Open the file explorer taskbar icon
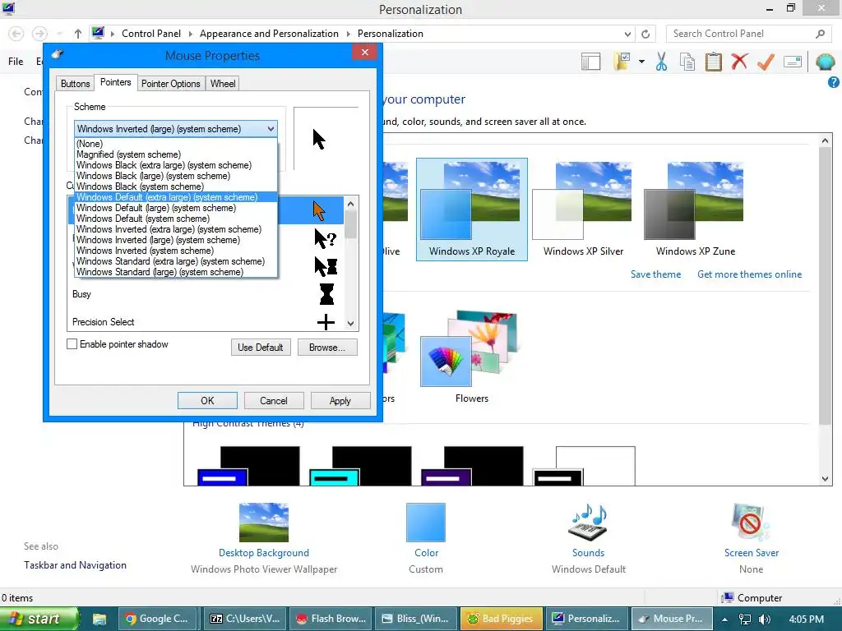 (x=99, y=619)
